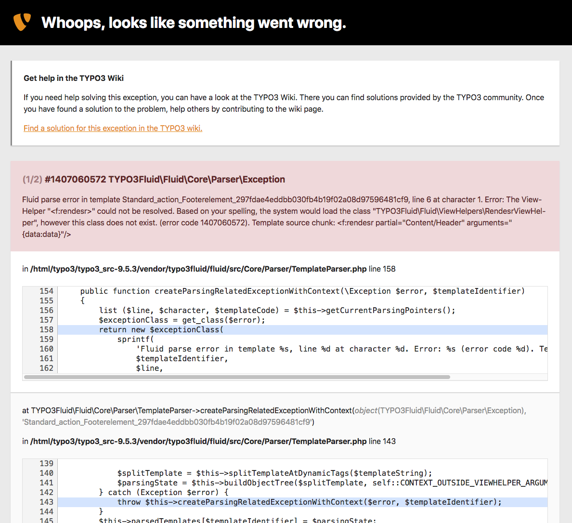
Task: Click the (1/2) exception counter
Action: click(32, 179)
